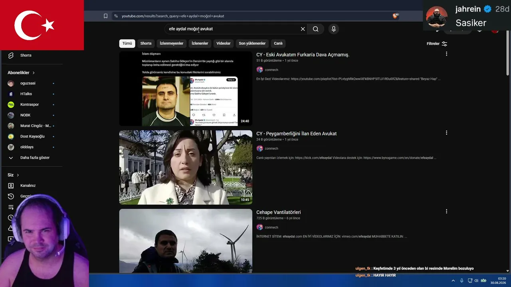
Task: Expand the Siz section chevron
Action: 18,175
